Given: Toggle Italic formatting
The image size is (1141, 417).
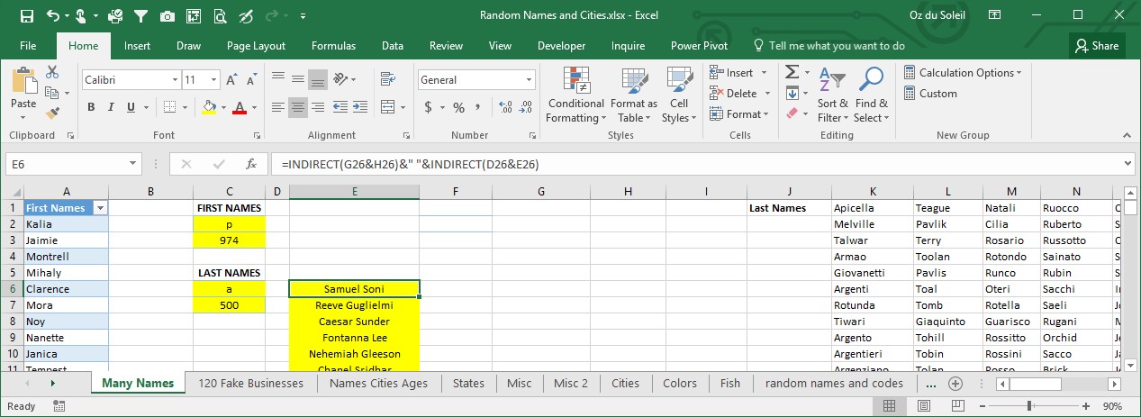Looking at the screenshot, I should point(112,108).
